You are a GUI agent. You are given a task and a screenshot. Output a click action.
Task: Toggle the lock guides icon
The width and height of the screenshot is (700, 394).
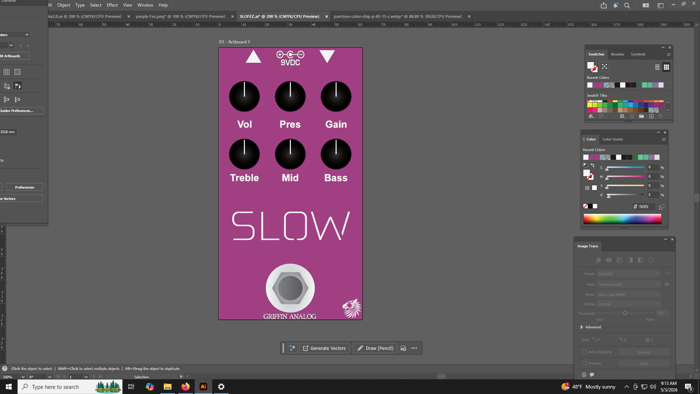coord(7,86)
